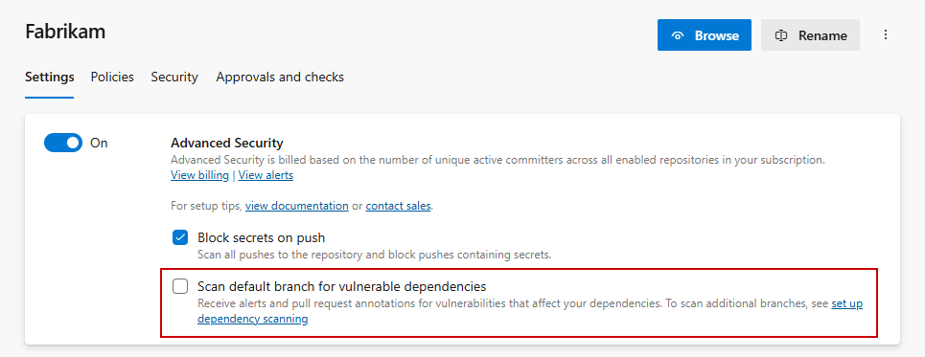Open the Security tab
This screenshot has width=925, height=357.
(174, 78)
